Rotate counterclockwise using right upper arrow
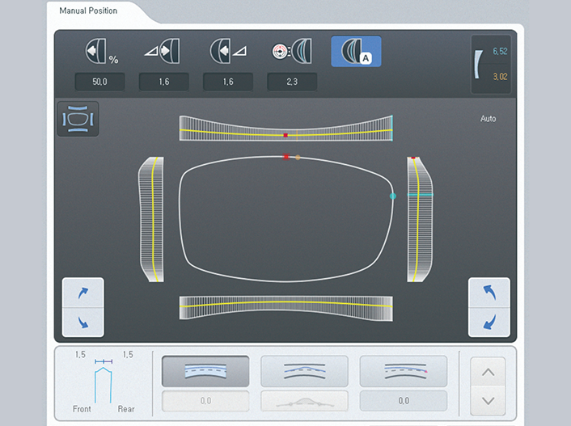571x426 pixels. (489, 293)
